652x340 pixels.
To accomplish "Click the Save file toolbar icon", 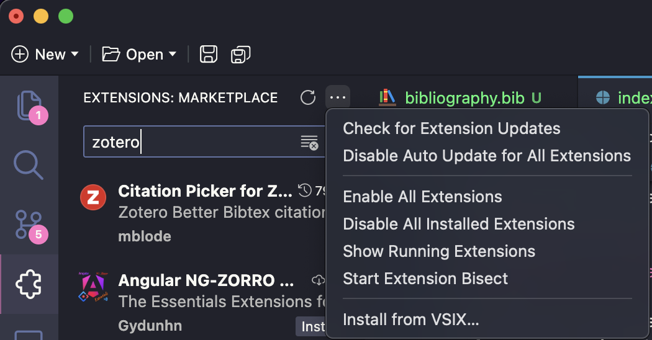I will coord(208,55).
